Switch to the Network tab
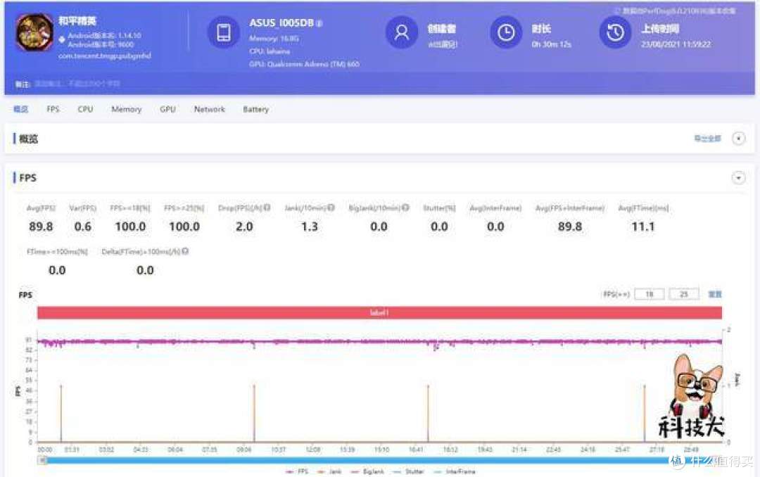The width and height of the screenshot is (760, 477). [x=210, y=109]
